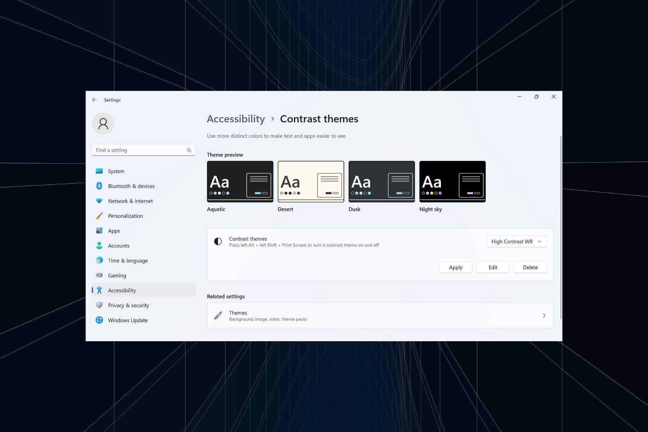Viewport: 648px width, 432px height.
Task: Open the High Contrast WR theme dropdown
Action: tap(516, 241)
